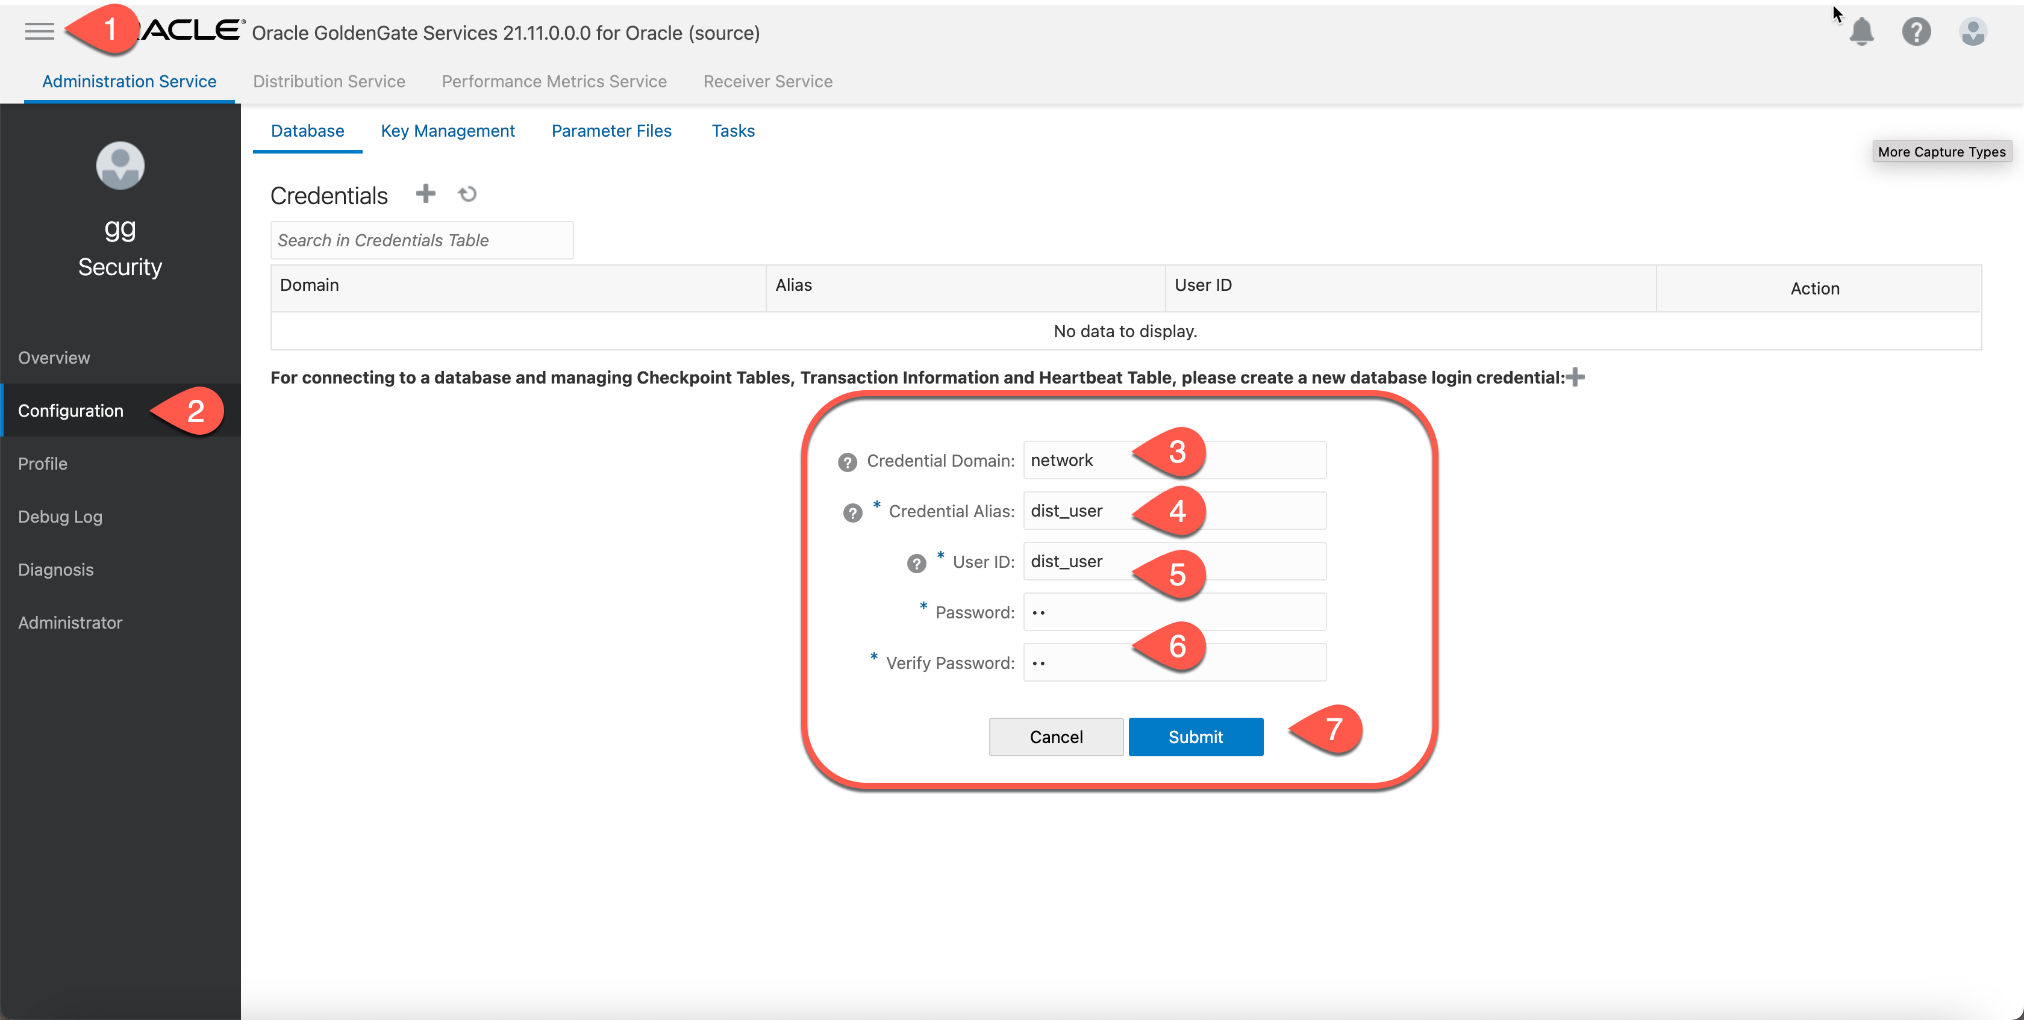Click the add credential plus icon
This screenshot has height=1020, width=2024.
point(425,193)
